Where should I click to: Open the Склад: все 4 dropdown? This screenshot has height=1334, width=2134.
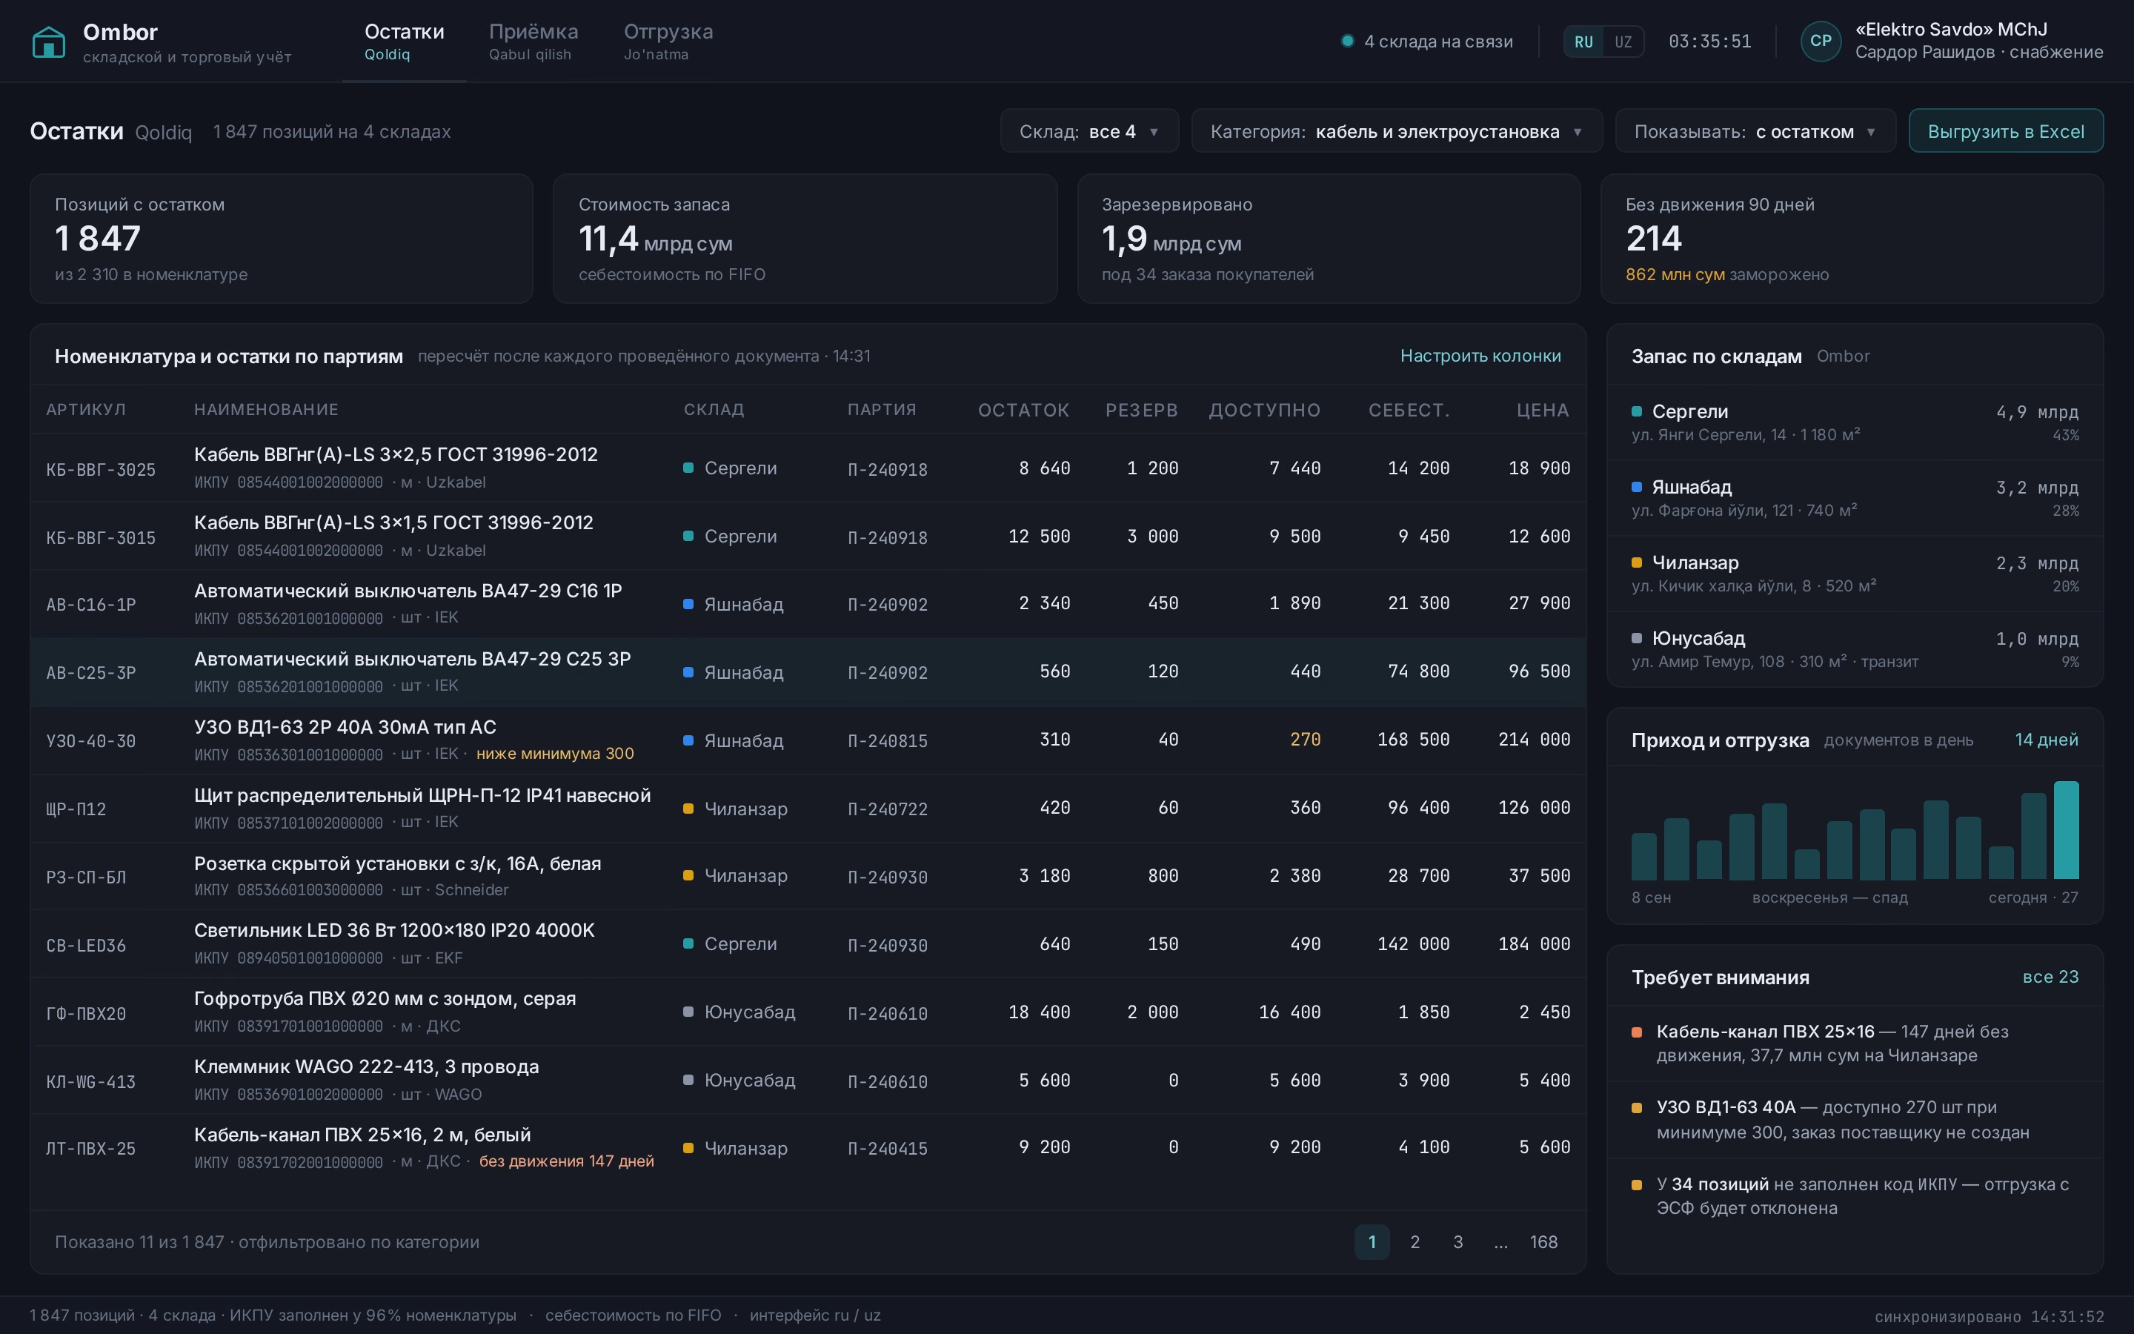[x=1089, y=131]
